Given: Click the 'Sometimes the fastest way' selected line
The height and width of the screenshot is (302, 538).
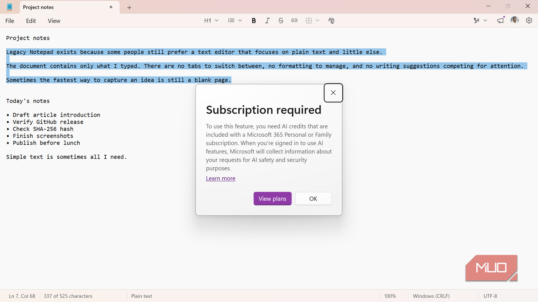Looking at the screenshot, I should click(x=119, y=80).
